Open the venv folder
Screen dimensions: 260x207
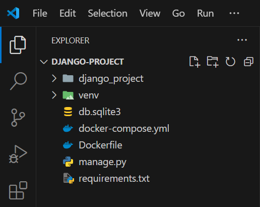pyautogui.click(x=89, y=95)
